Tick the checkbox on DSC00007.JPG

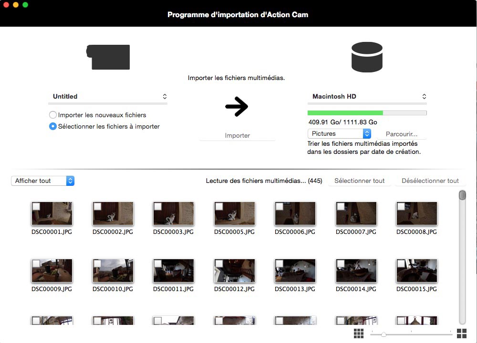click(x=341, y=207)
